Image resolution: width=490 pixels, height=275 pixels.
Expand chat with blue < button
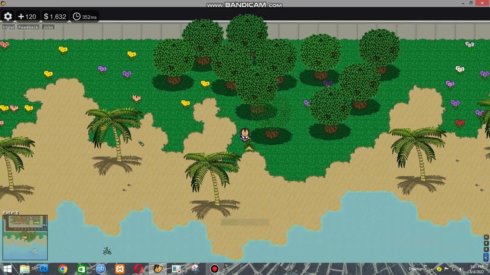[x=486, y=257]
